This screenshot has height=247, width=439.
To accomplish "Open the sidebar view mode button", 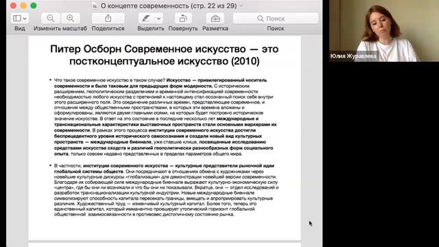I will (16, 19).
